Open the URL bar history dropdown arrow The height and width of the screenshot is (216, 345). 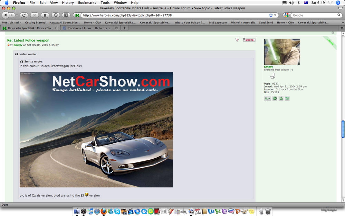pyautogui.click(x=275, y=15)
